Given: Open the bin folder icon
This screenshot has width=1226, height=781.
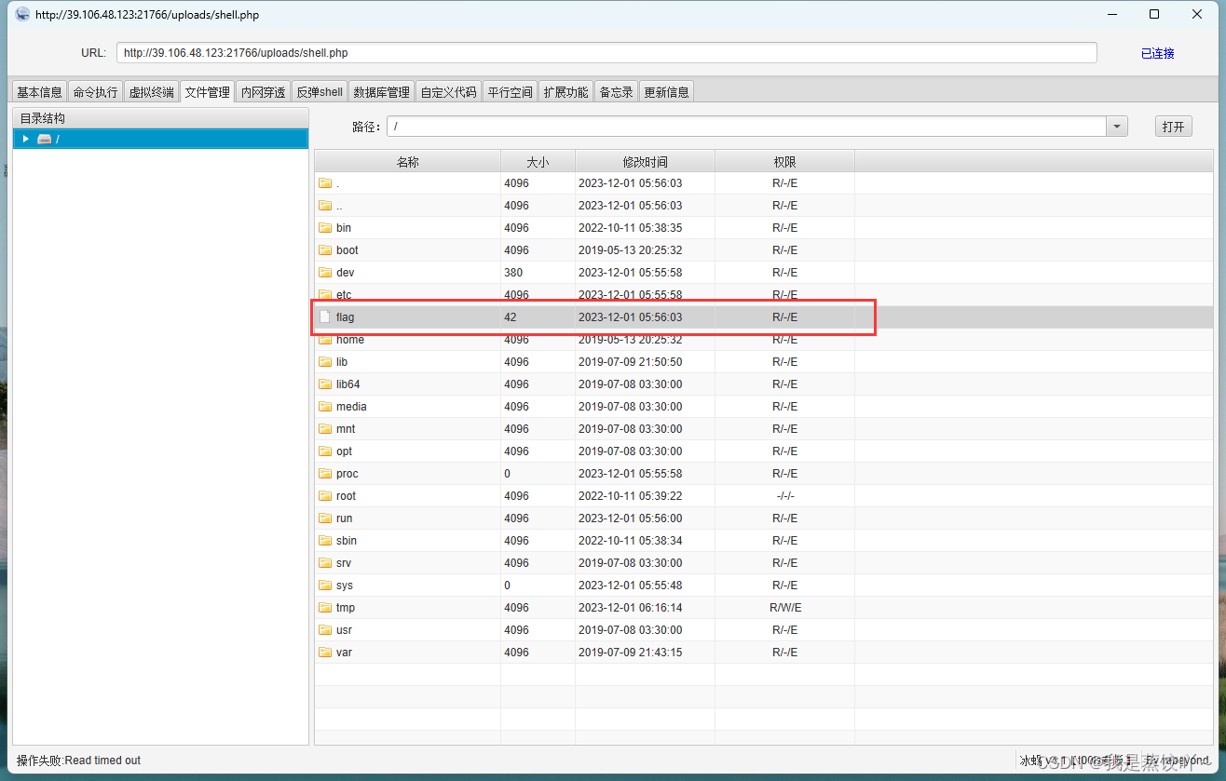Looking at the screenshot, I should (325, 228).
